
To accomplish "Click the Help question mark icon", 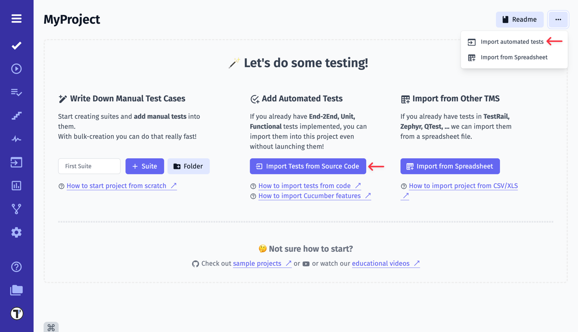I will 16,267.
